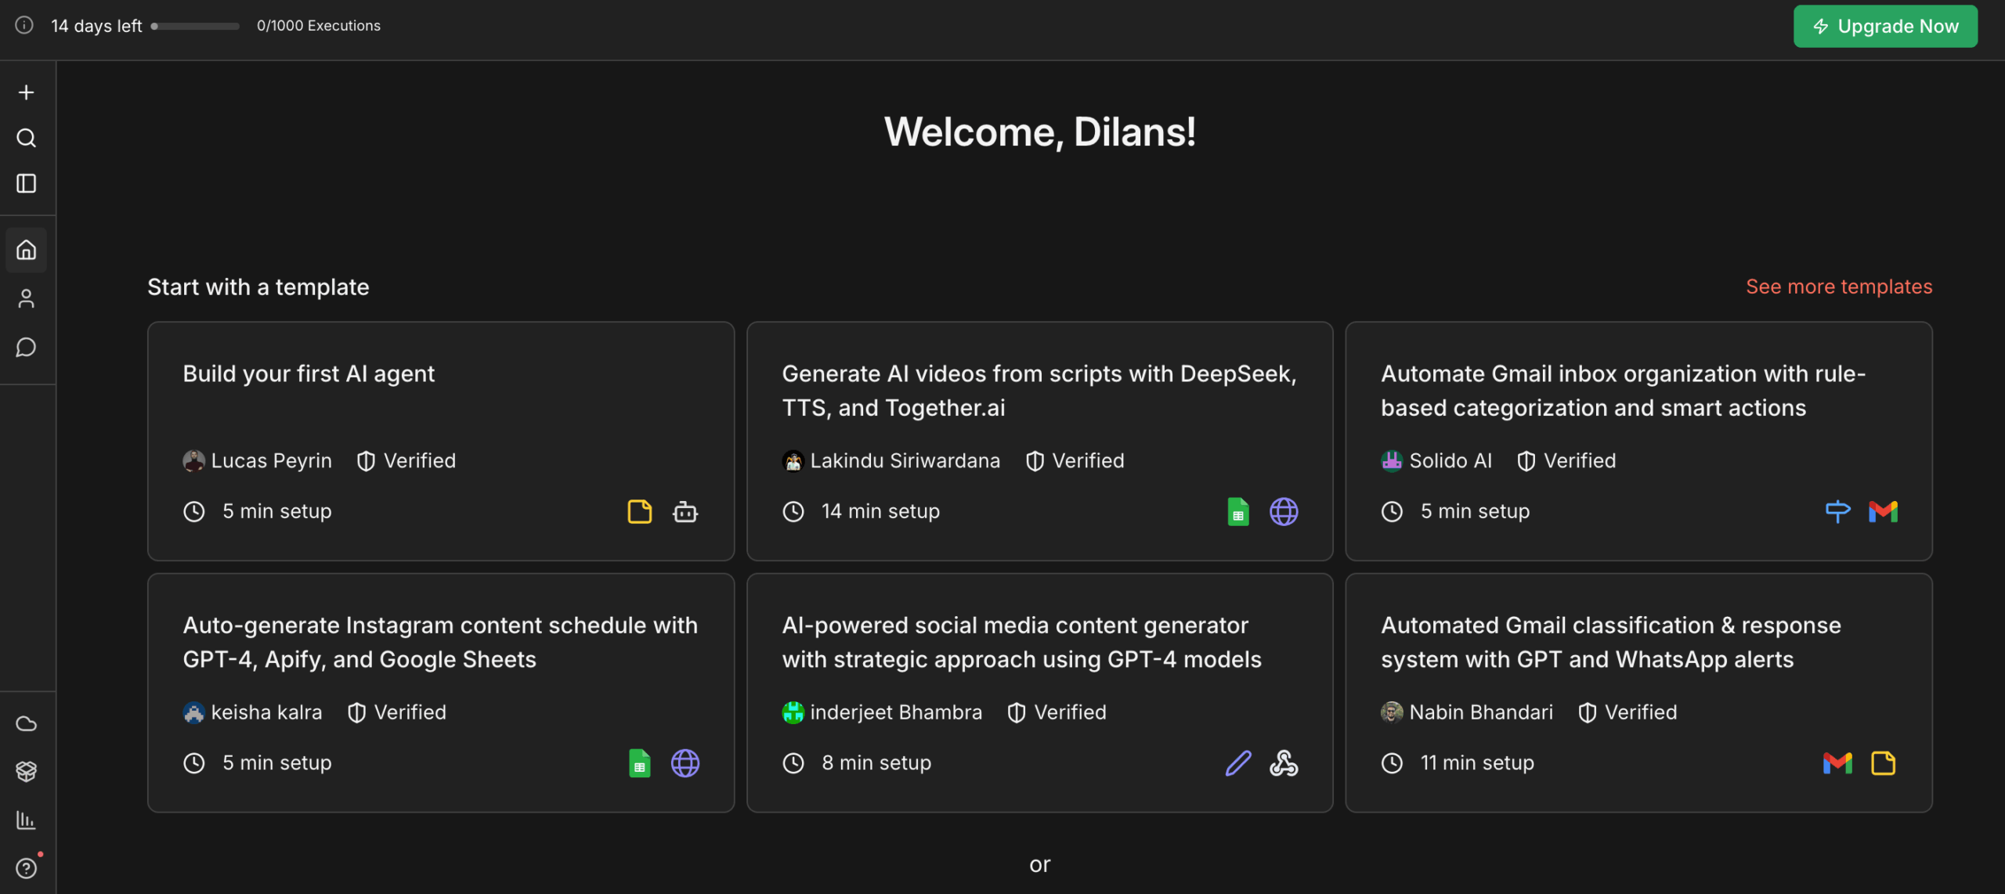Open search from the sidebar magnifier icon

point(27,139)
